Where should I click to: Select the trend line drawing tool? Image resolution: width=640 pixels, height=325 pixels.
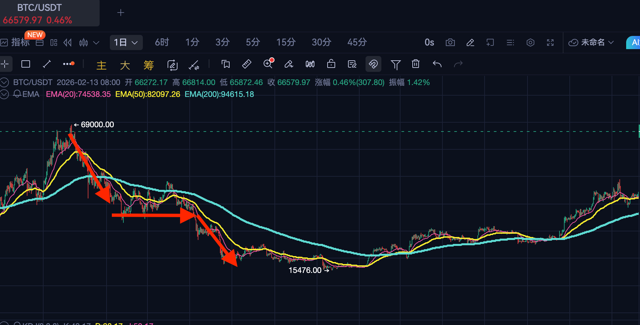click(47, 64)
